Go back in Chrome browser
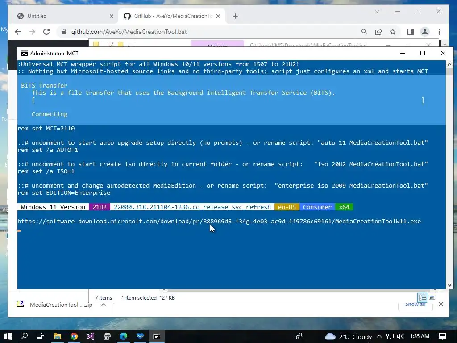Image resolution: width=457 pixels, height=343 pixels. pos(18,32)
